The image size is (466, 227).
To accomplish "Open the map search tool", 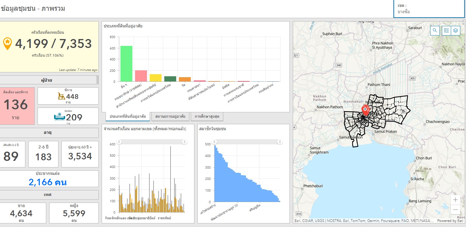I will (435, 30).
